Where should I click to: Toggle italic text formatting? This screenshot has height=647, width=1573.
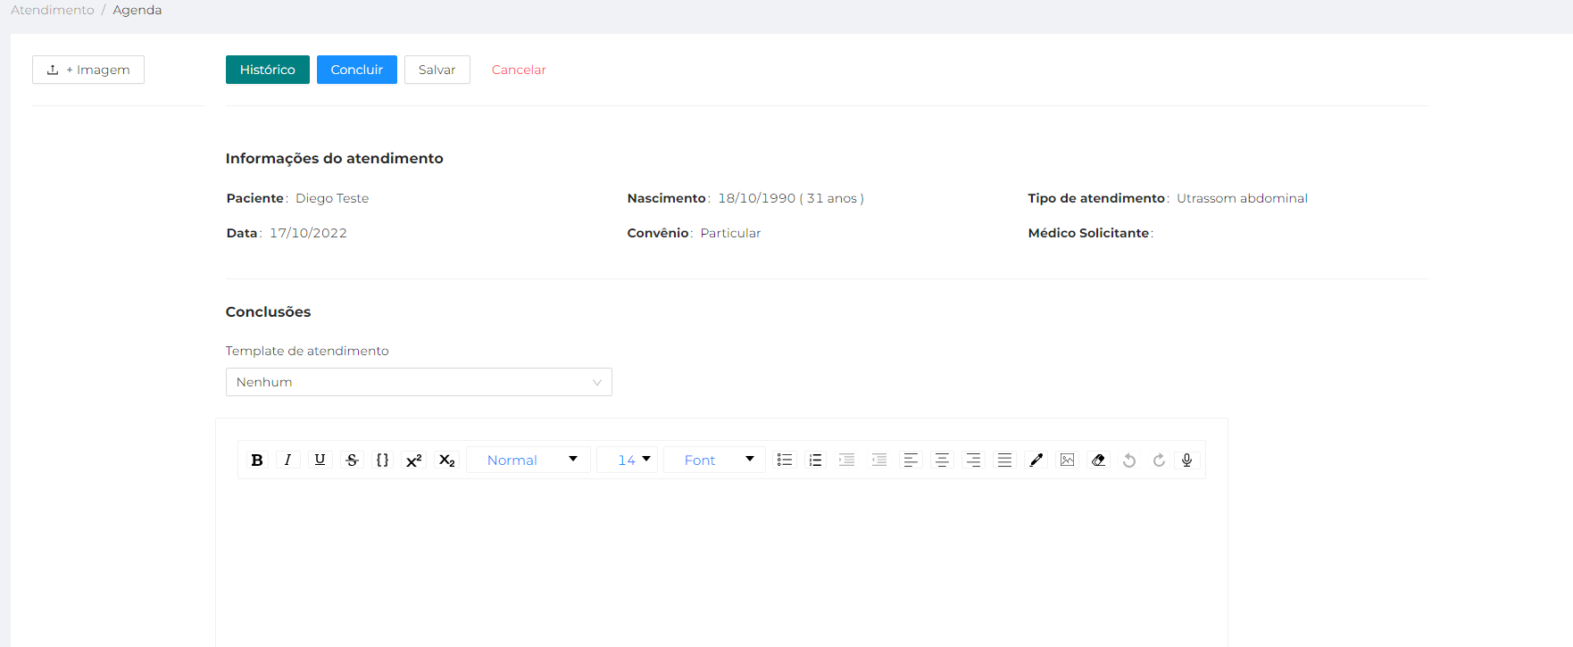(287, 460)
